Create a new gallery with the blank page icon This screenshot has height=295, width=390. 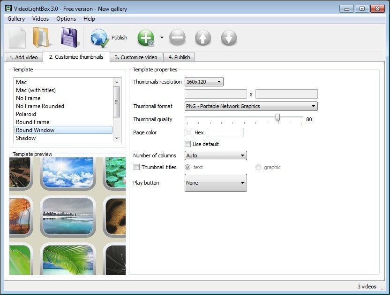[17, 38]
